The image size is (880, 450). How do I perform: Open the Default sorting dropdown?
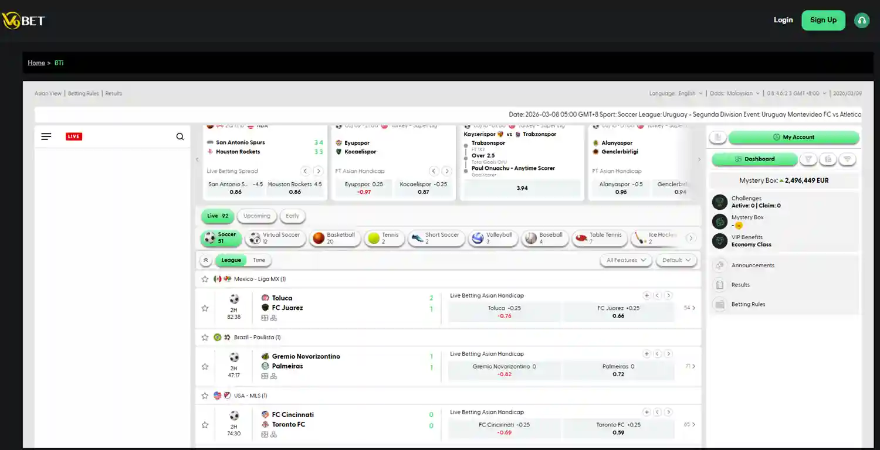click(x=676, y=260)
